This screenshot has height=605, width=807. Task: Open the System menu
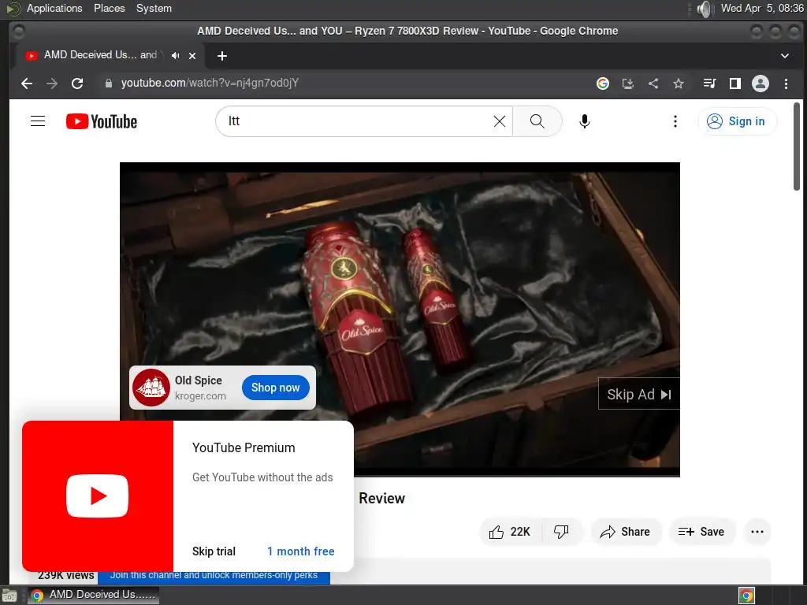(x=154, y=8)
